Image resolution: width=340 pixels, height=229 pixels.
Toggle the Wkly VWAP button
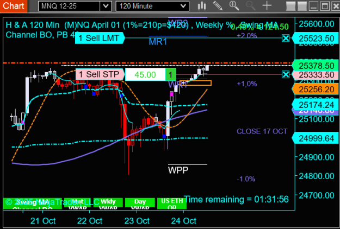coord(108,203)
